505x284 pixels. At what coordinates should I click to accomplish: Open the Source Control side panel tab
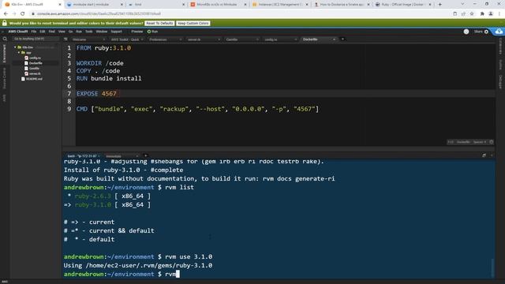tap(5, 78)
